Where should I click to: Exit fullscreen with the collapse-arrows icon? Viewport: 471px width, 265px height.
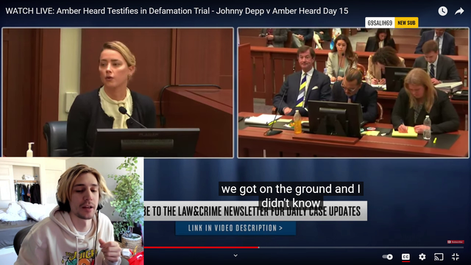456,257
